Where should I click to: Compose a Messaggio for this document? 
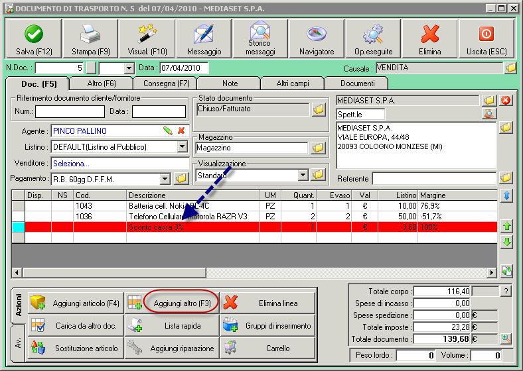(x=204, y=38)
